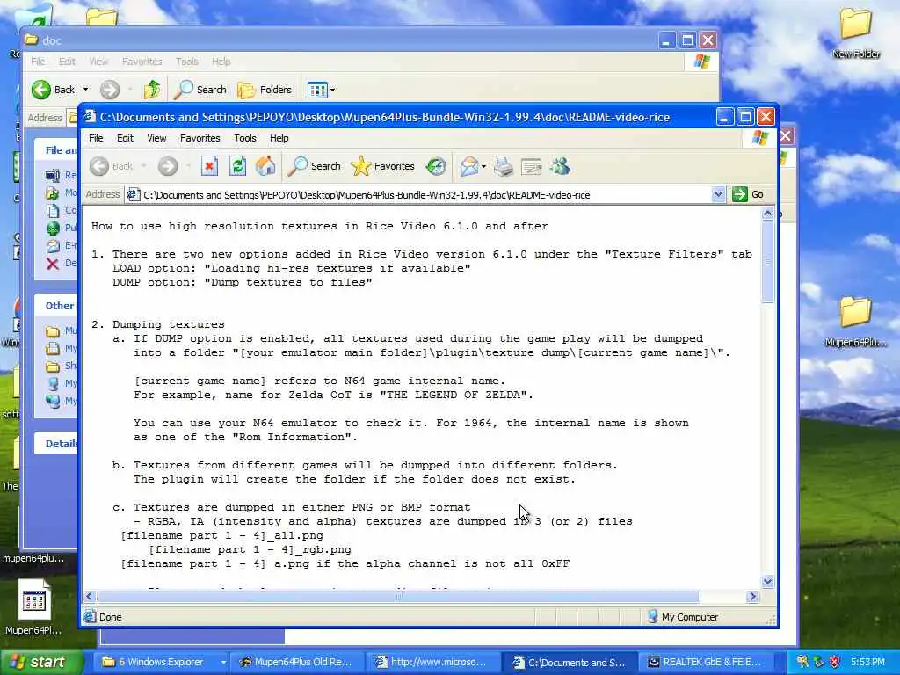Click the address field in README window
Image resolution: width=900 pixels, height=675 pixels.
pyautogui.click(x=425, y=194)
